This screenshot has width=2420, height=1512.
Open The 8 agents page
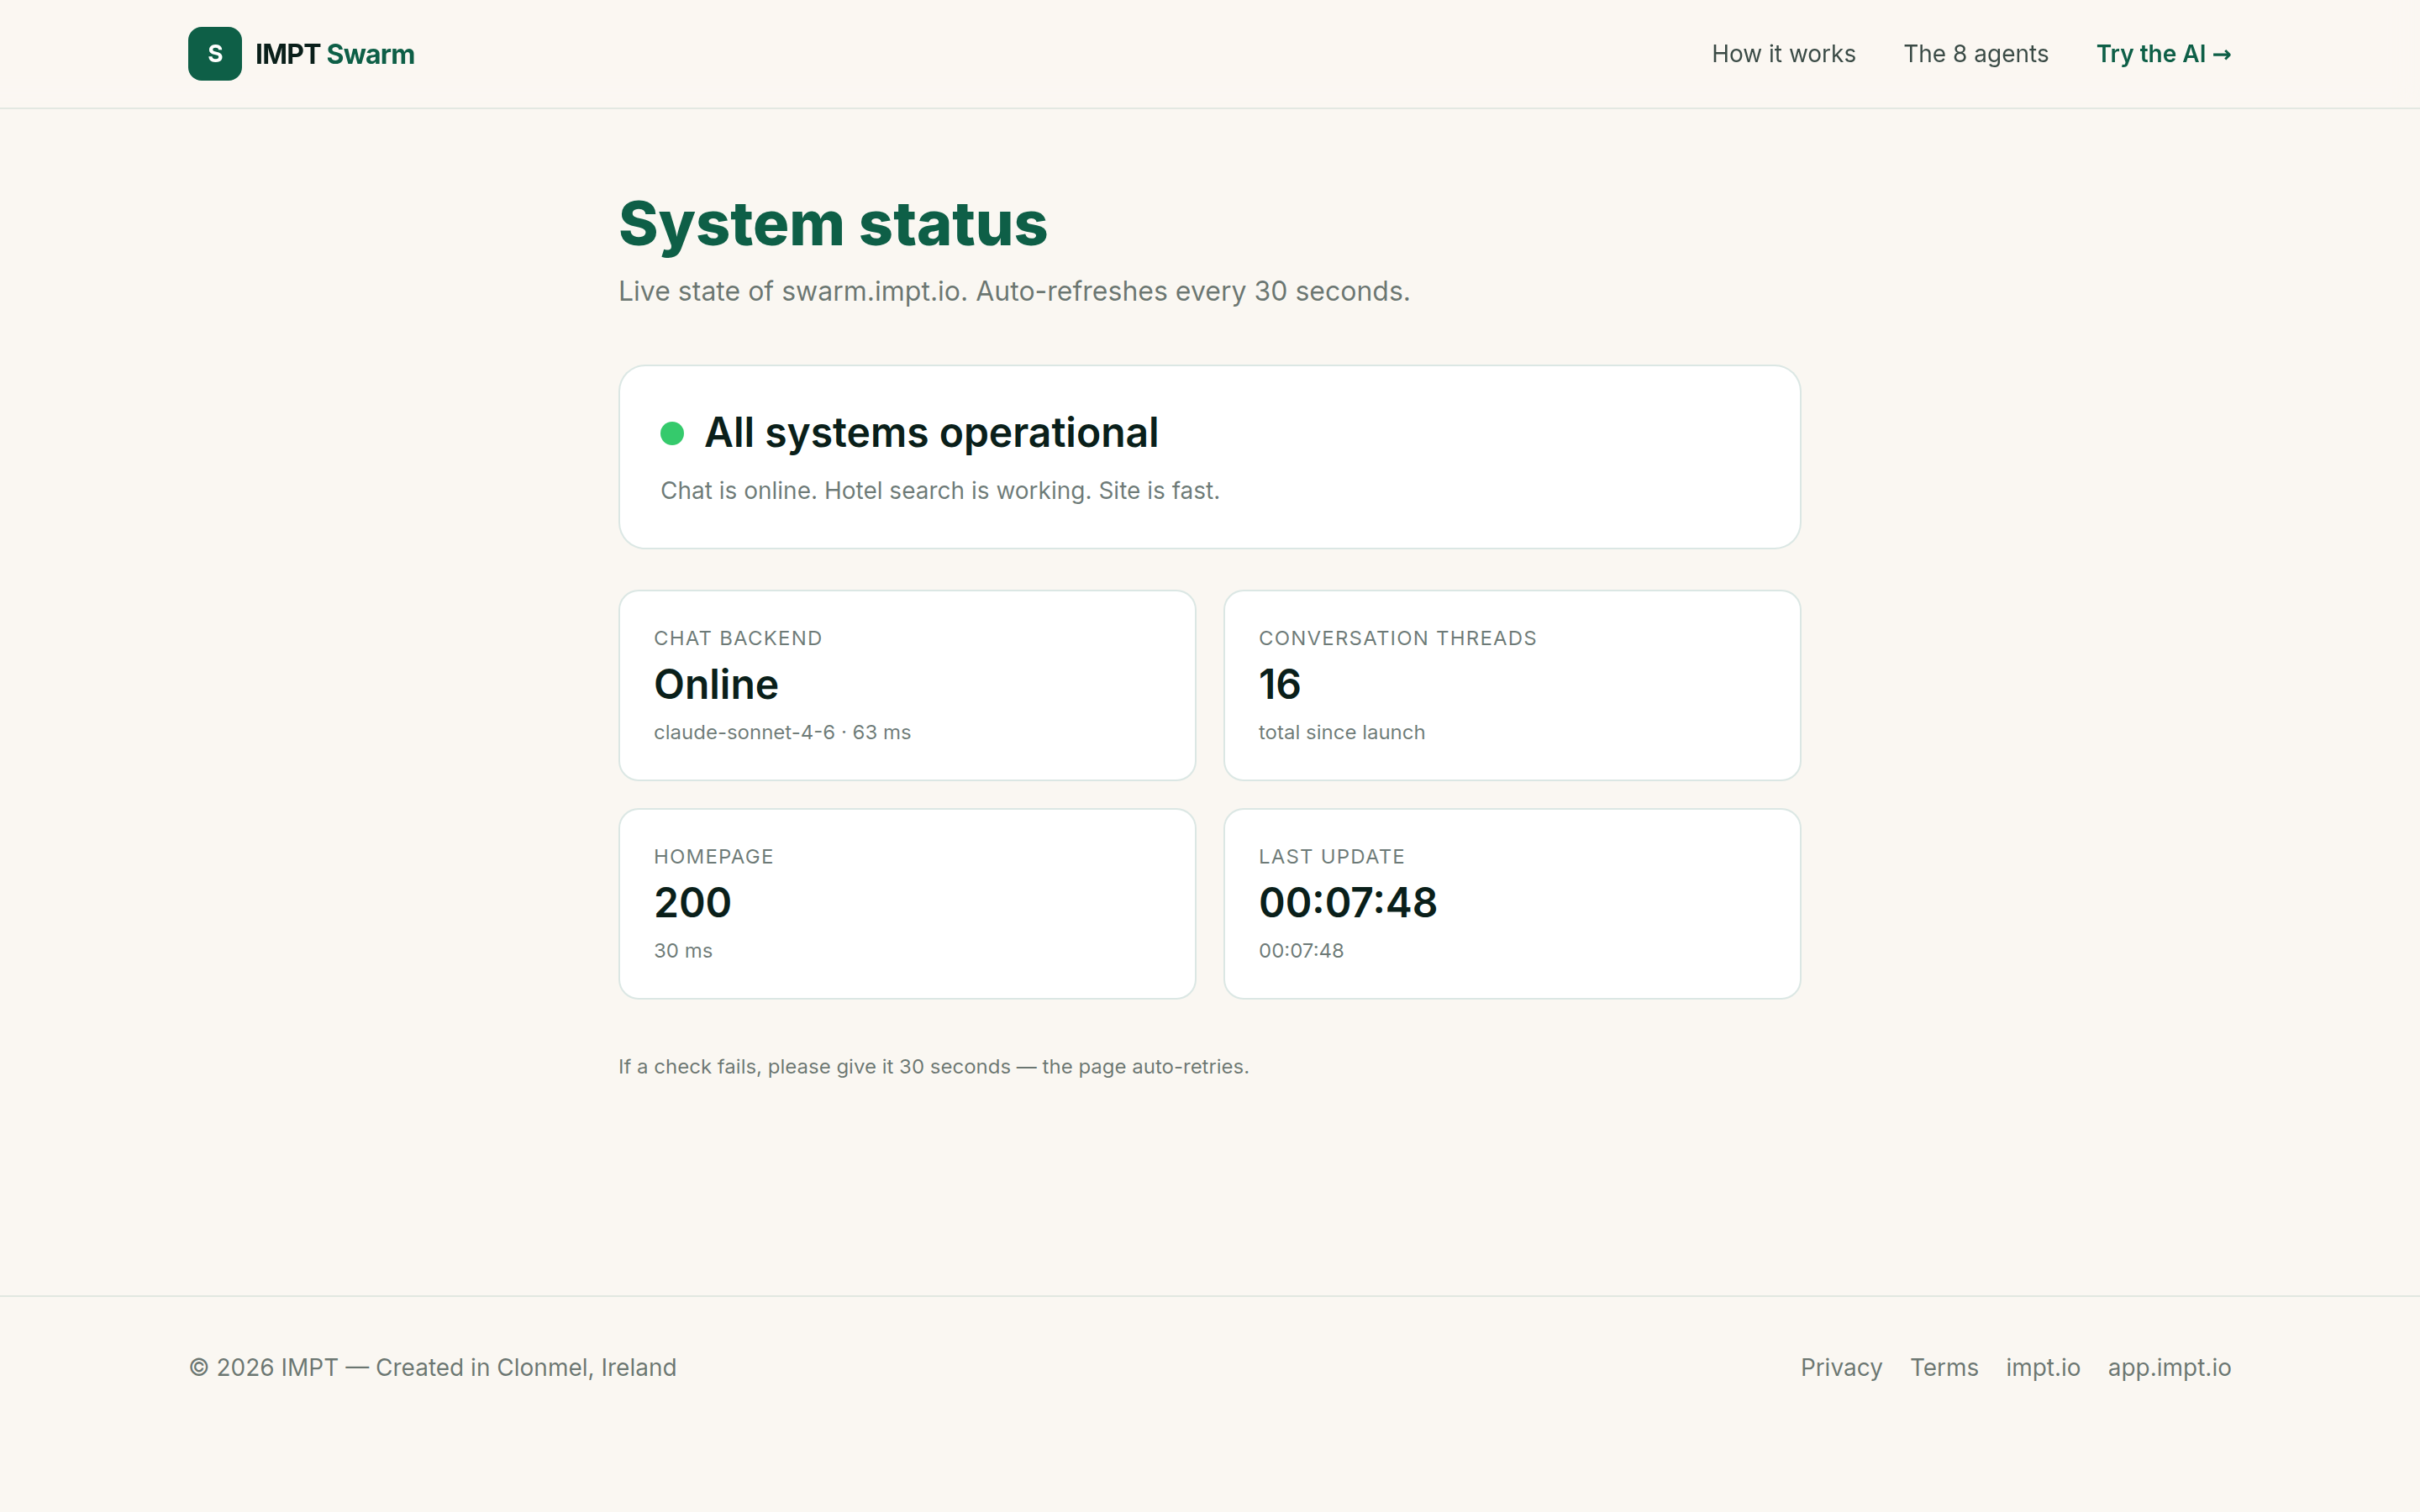[1975, 54]
